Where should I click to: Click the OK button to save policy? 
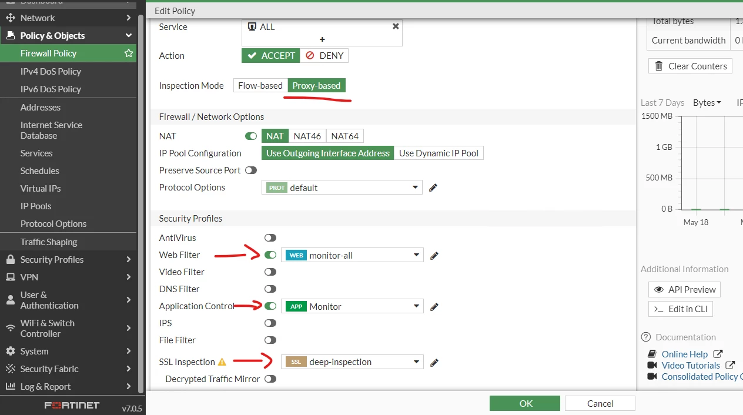pos(525,403)
